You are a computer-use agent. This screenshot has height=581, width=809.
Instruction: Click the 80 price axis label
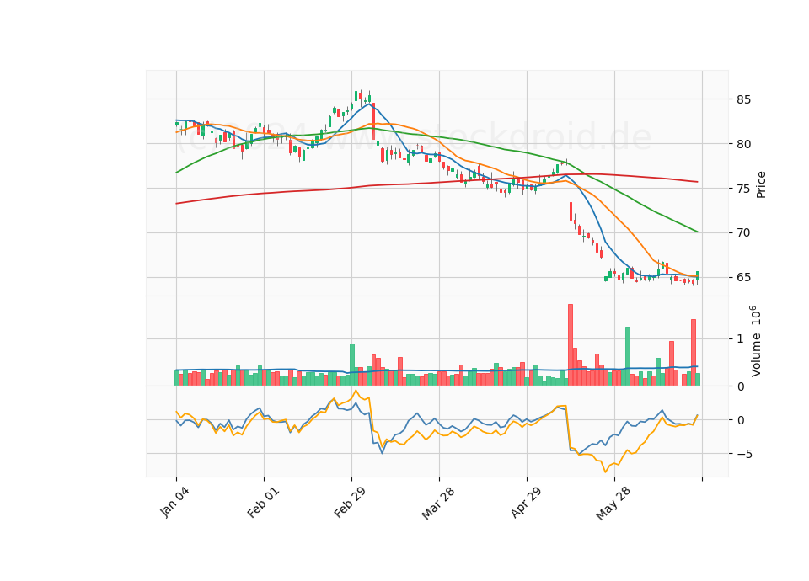pyautogui.click(x=743, y=144)
